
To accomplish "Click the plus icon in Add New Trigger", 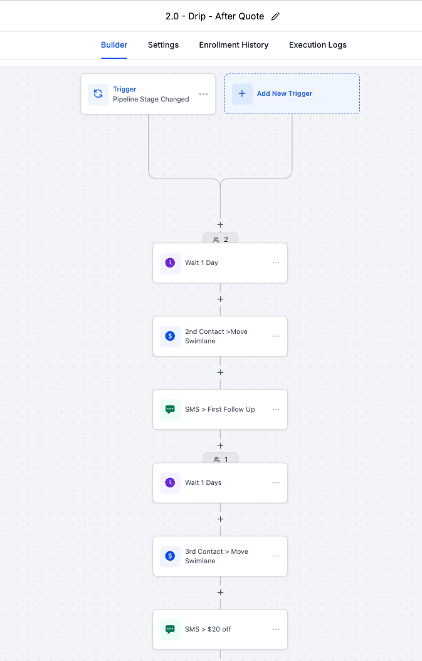I will coord(242,94).
